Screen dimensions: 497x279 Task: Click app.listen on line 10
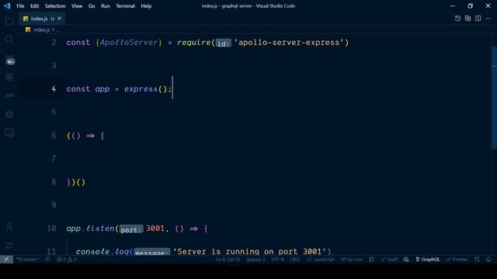tap(90, 229)
